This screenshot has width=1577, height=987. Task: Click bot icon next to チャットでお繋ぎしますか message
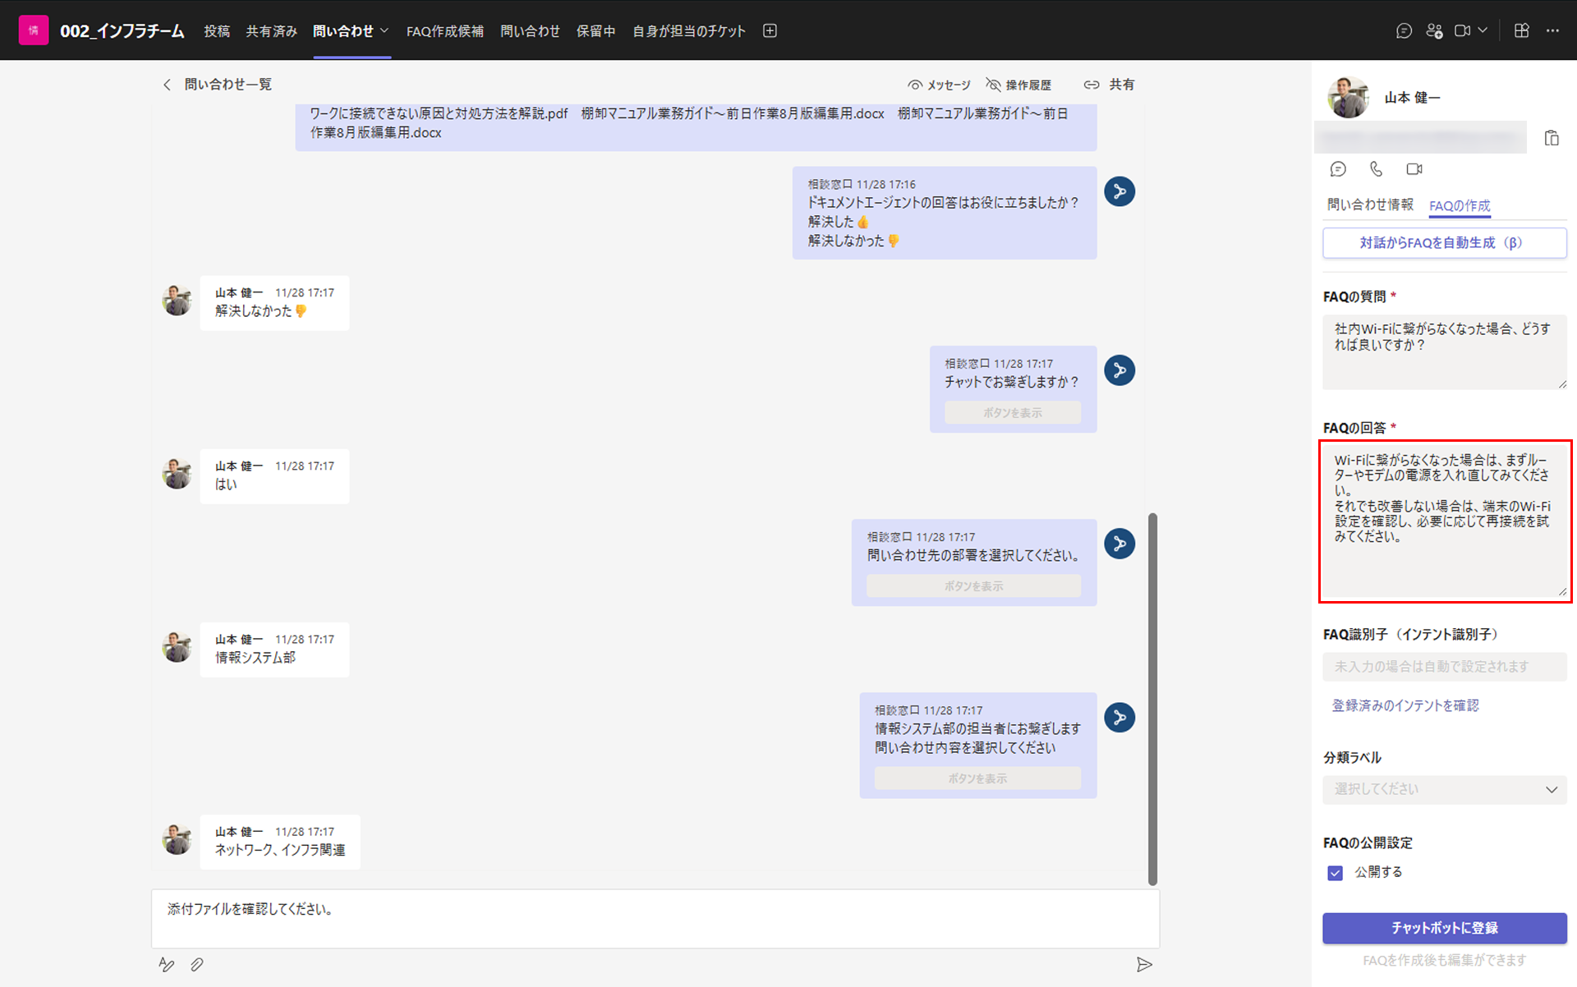1119,370
